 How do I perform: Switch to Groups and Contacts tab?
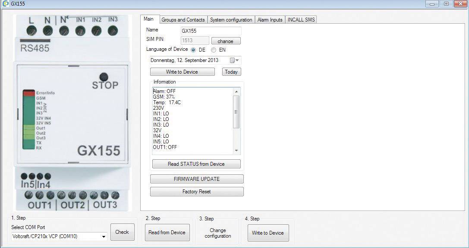(183, 20)
